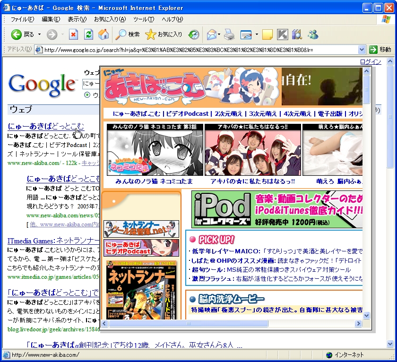Click にゅーあきば ビデオPodcast banner
This screenshot has width=397, height=362.
[141, 248]
